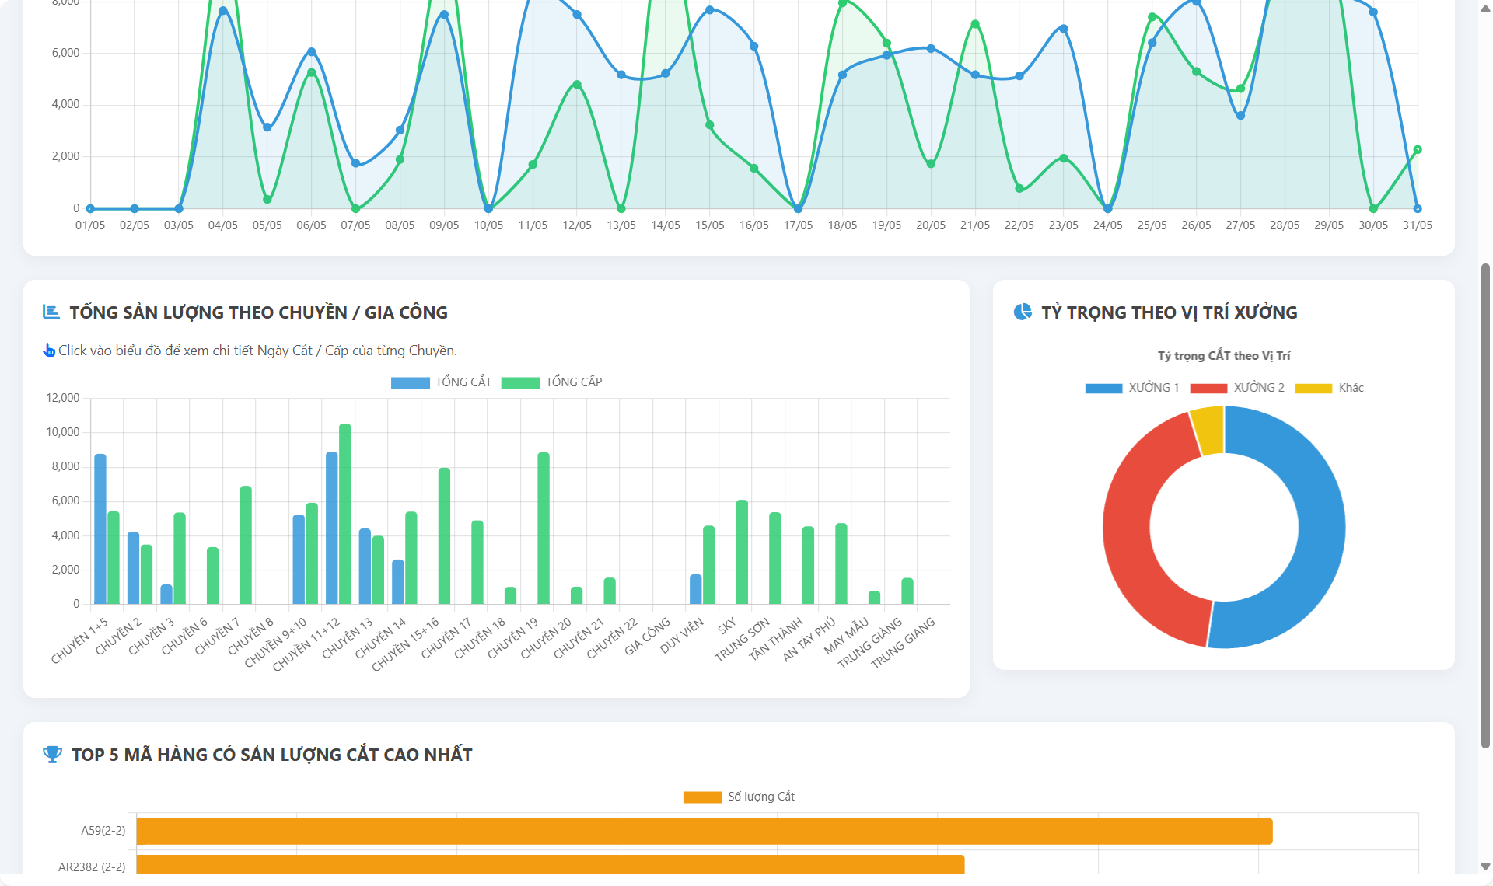Click the XƯỞNG 1 legend label

point(1154,388)
